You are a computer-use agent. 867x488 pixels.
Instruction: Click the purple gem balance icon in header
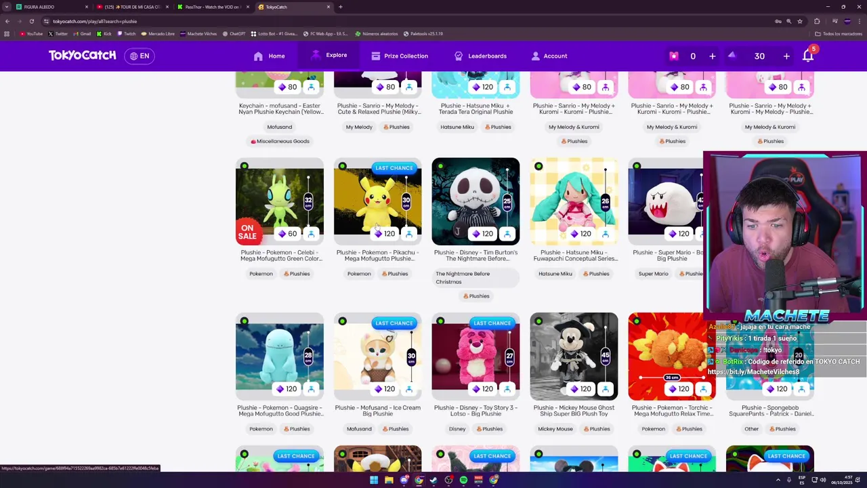(732, 56)
